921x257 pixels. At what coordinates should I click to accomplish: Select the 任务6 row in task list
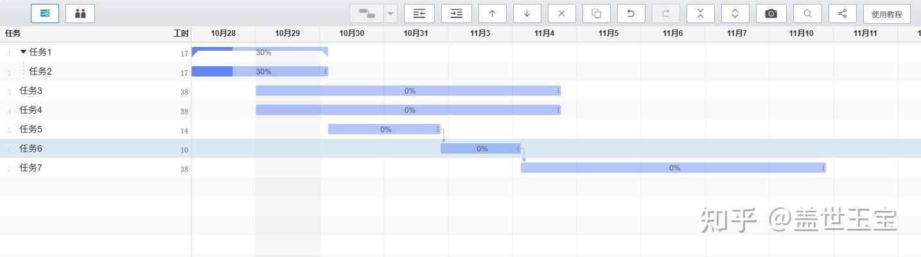96,148
